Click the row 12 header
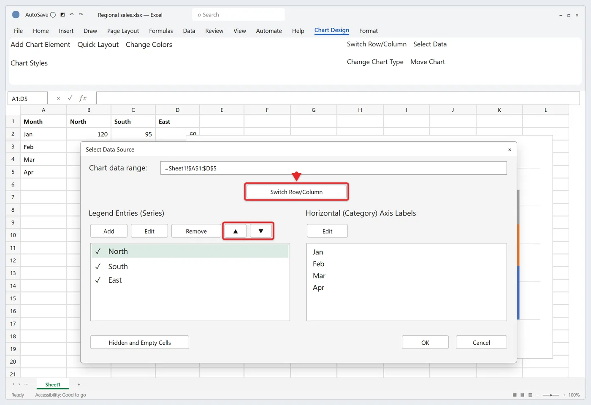Screen dimensions: 591x405 (x=13, y=260)
